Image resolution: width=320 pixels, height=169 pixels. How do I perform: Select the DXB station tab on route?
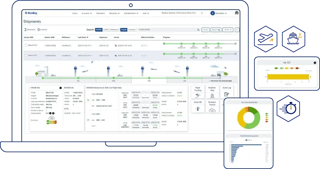coord(149,80)
